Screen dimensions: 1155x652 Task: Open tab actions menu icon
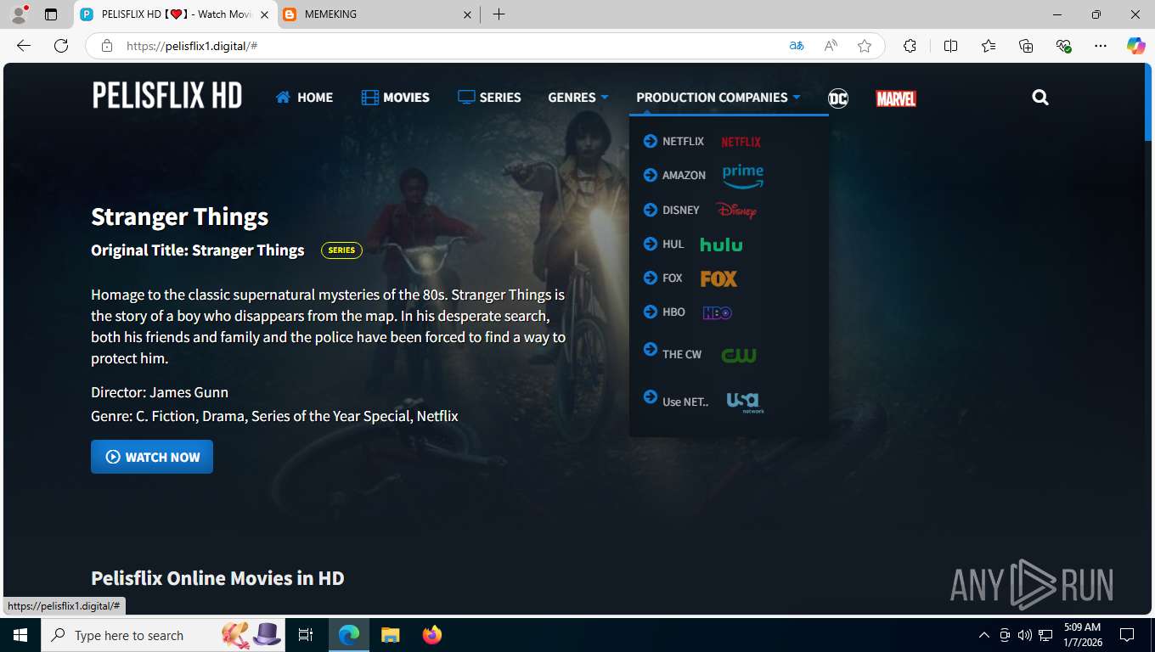(x=51, y=14)
